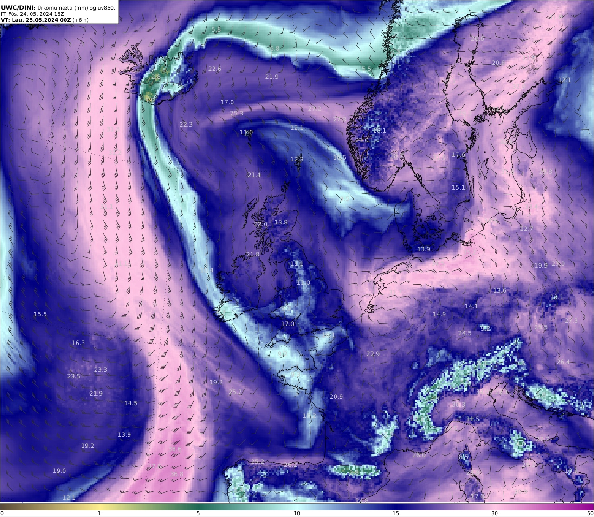Click the '26.0' map value
This screenshot has width=594, height=517.
coord(419,455)
